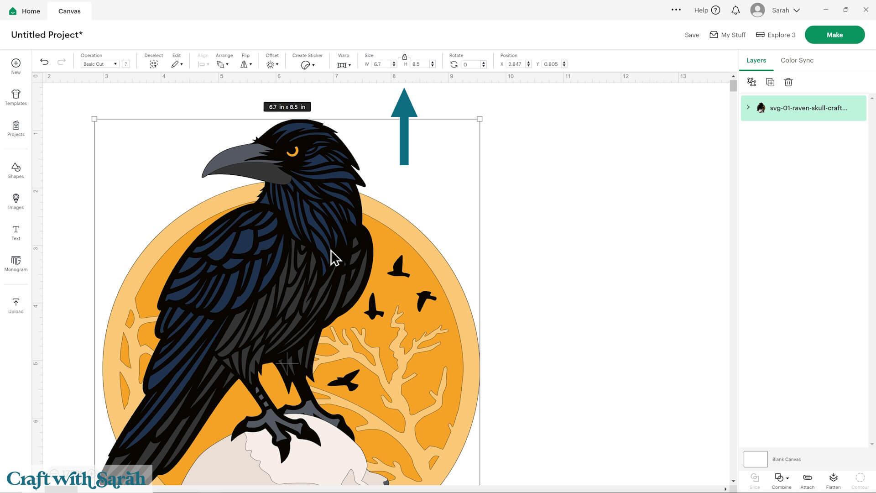876x493 pixels.
Task: Click the Blank Canvas color swatch
Action: 756,459
